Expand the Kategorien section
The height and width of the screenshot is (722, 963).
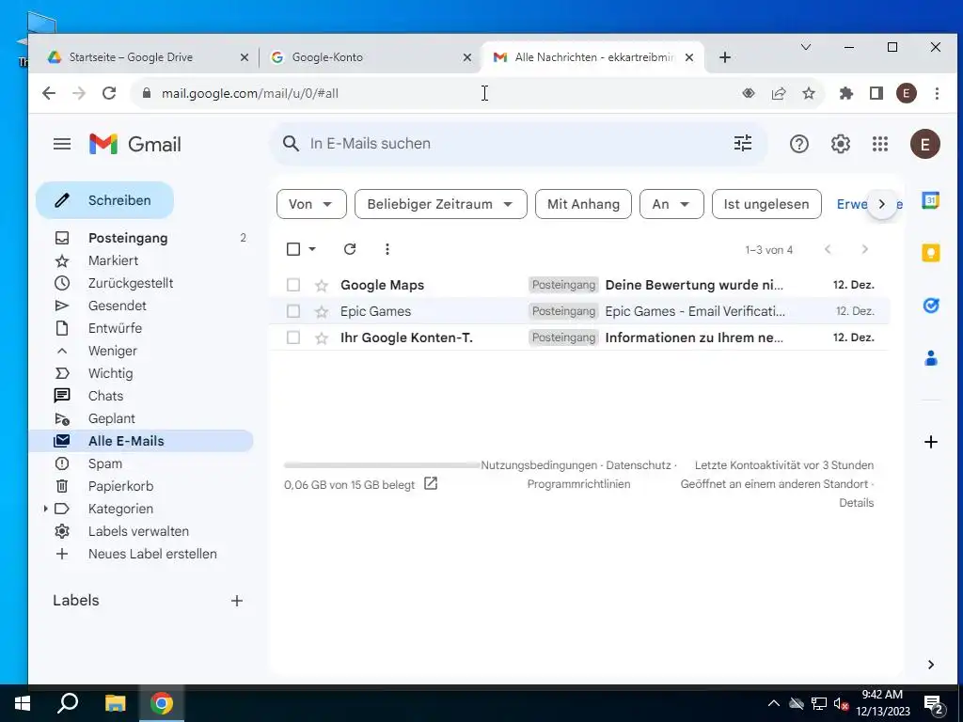coord(45,509)
